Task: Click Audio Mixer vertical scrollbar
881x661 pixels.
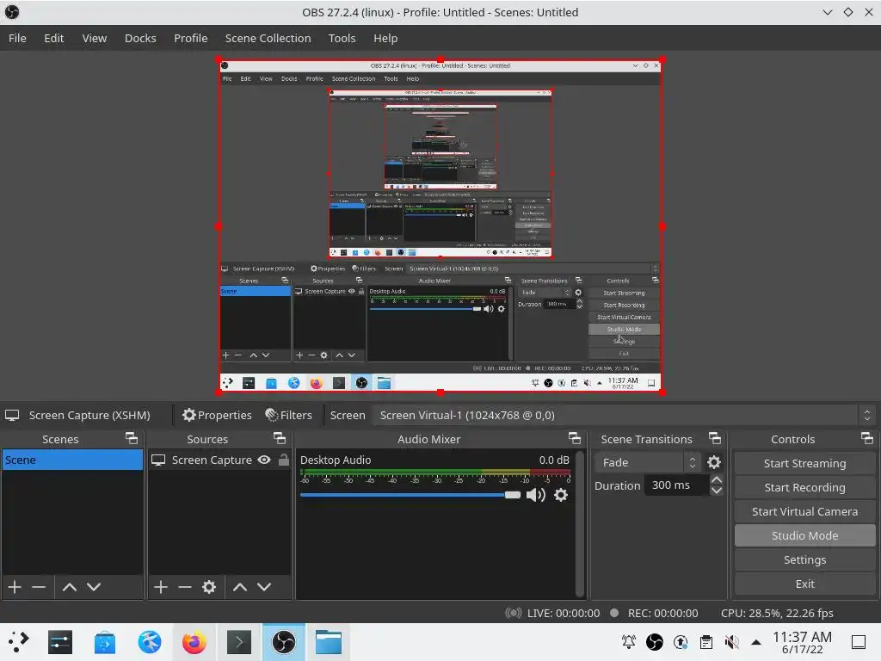Action: 580,522
